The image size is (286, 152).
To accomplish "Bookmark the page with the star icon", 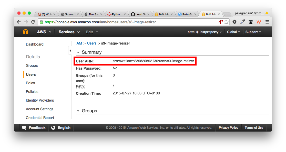I will click(x=226, y=22).
